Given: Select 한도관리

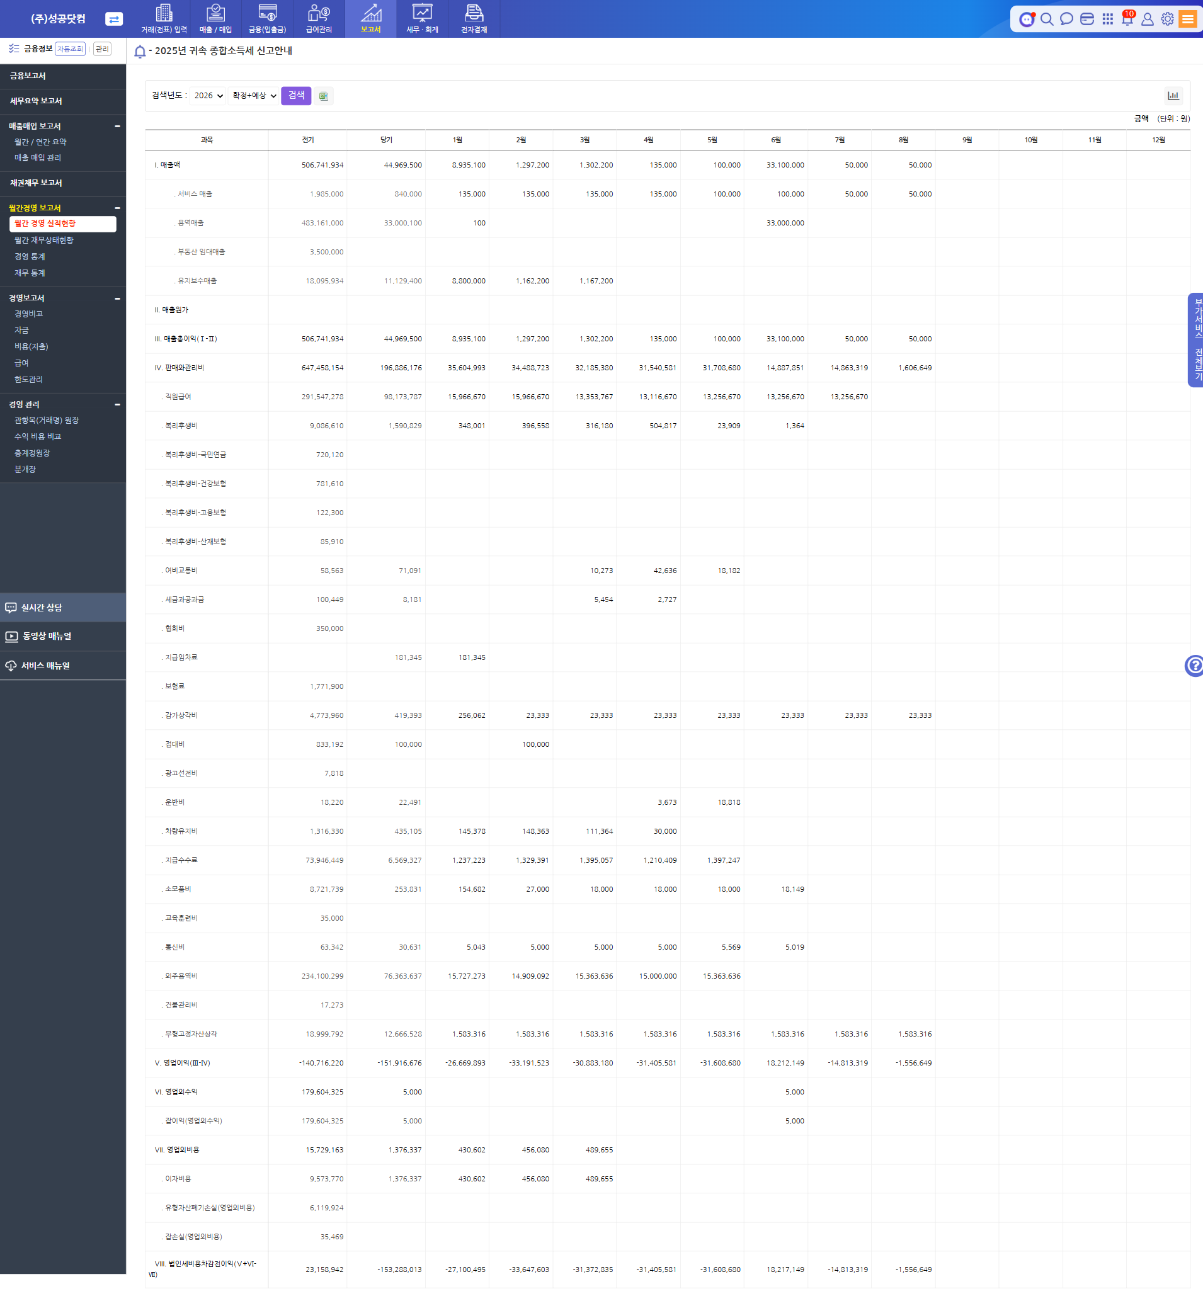Looking at the screenshot, I should click(28, 379).
